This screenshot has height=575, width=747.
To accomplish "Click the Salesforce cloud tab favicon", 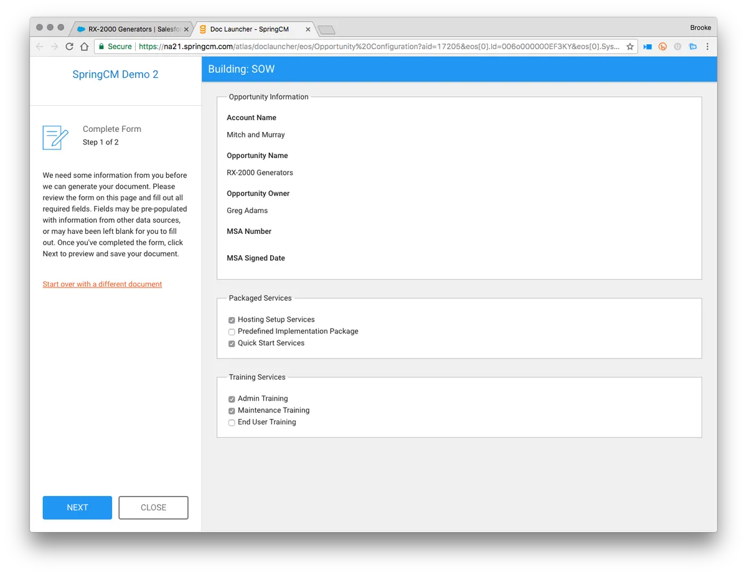I will (81, 29).
